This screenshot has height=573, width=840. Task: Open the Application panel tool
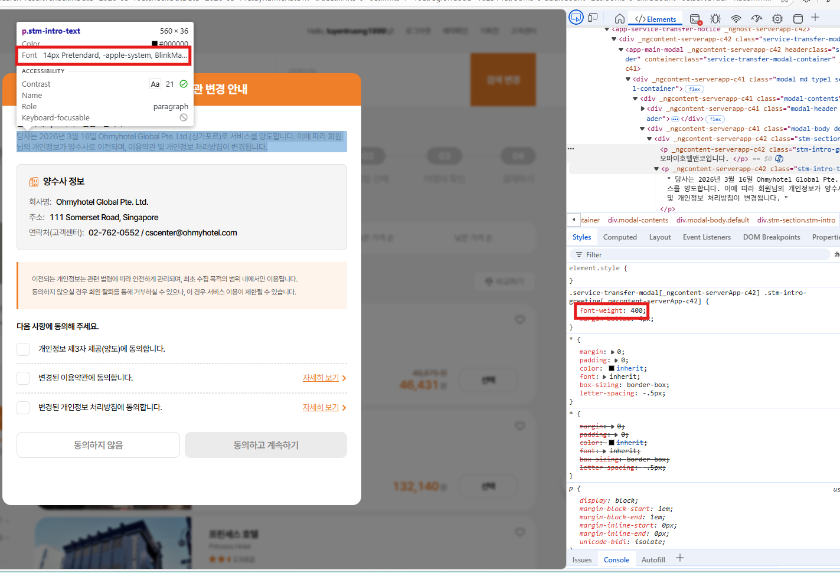798,19
